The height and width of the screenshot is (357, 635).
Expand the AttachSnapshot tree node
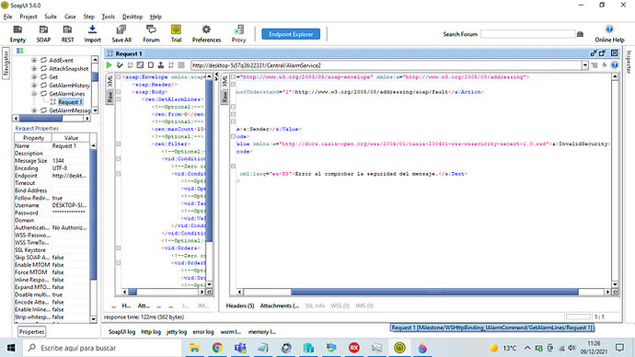(34, 68)
